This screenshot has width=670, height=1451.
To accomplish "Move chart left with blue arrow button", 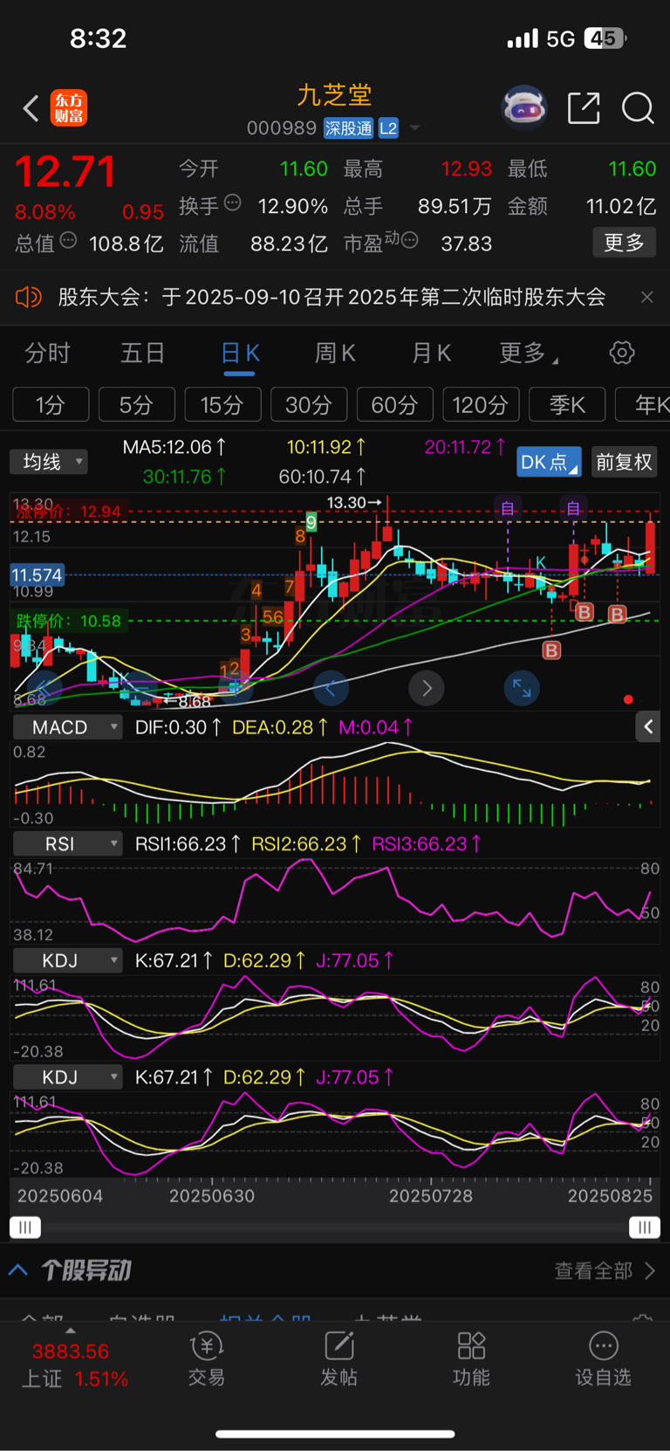I will point(331,689).
